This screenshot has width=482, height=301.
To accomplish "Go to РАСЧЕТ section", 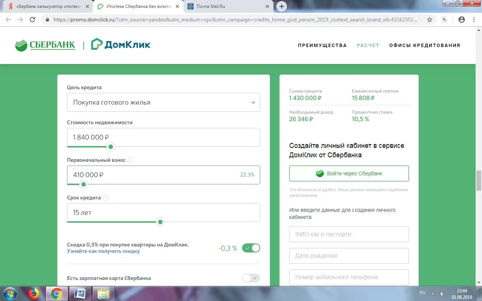I will pos(368,45).
